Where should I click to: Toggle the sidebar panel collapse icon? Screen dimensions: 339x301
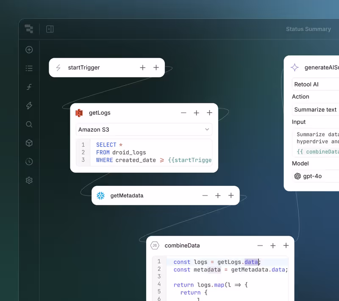(x=50, y=29)
